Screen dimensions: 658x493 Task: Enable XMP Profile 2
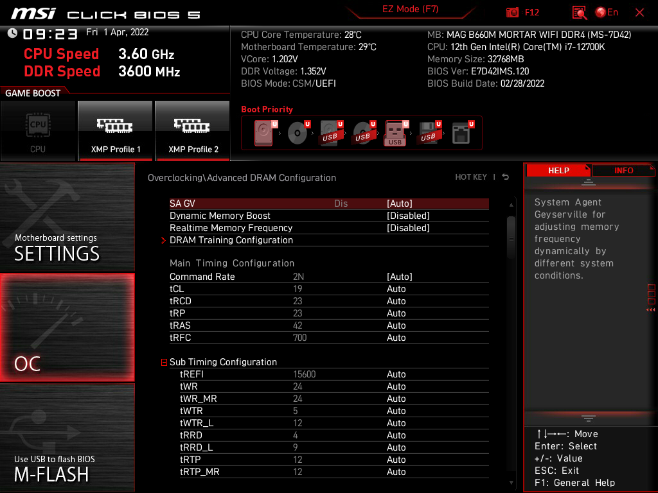193,131
